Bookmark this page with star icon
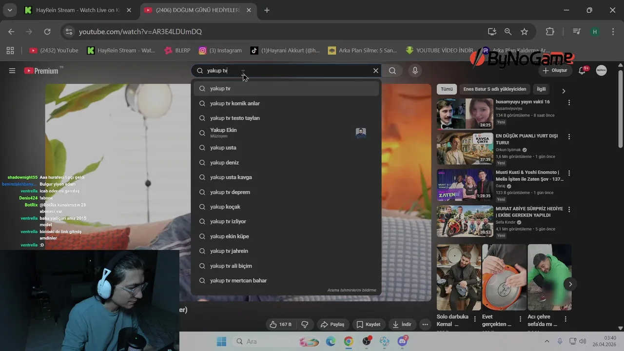 coord(524,32)
